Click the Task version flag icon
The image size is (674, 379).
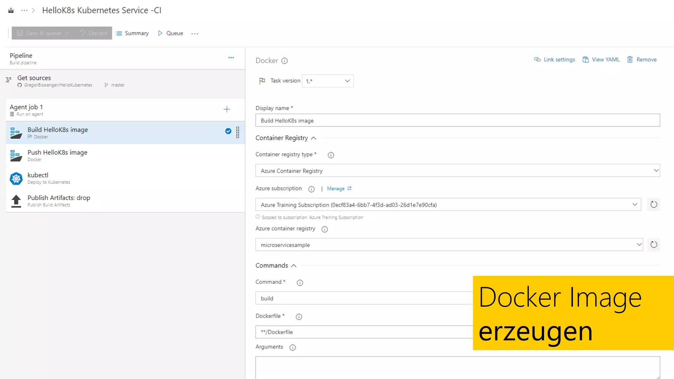point(262,81)
